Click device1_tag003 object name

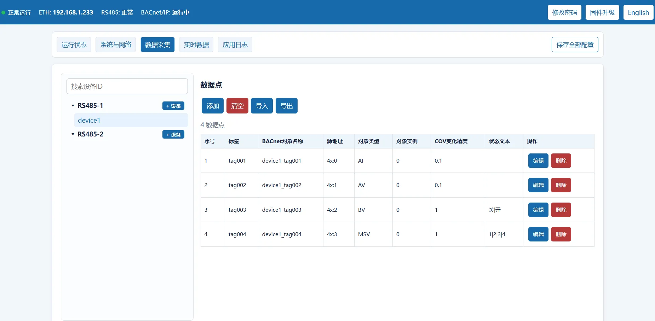282,210
